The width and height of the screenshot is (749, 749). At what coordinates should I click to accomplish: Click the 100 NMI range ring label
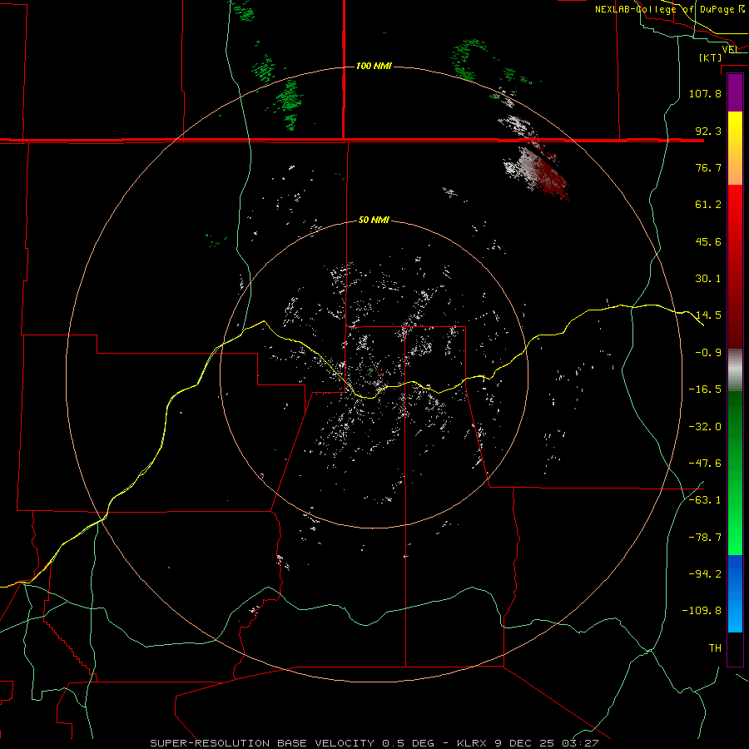(x=374, y=66)
